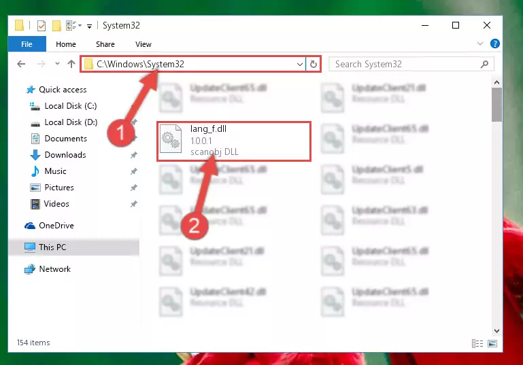Open the File menu

(x=27, y=44)
